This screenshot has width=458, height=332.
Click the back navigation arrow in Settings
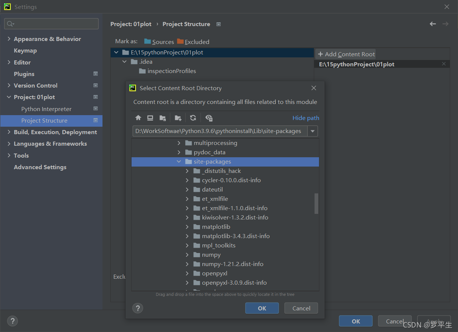433,24
